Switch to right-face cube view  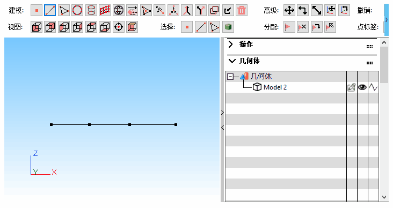tap(77, 27)
